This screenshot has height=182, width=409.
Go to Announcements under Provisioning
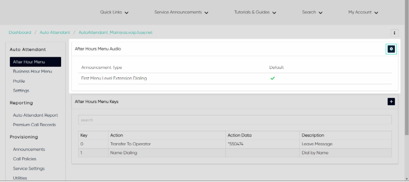click(x=29, y=149)
